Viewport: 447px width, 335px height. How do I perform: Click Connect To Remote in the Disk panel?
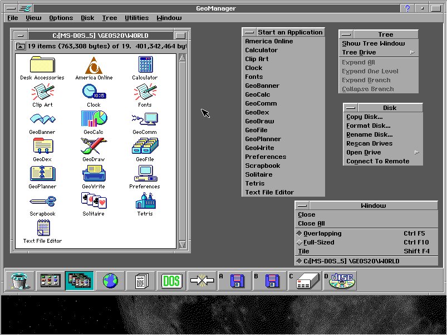coord(383,161)
